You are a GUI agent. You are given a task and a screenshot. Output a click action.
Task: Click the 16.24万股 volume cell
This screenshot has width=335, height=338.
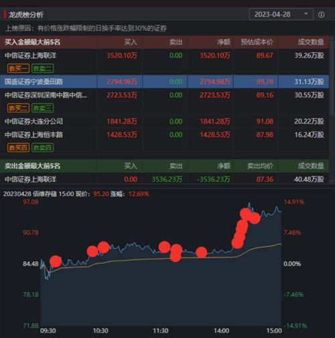(309, 135)
